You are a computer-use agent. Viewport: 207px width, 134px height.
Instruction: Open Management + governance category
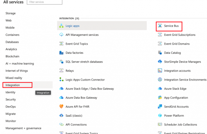(23, 128)
